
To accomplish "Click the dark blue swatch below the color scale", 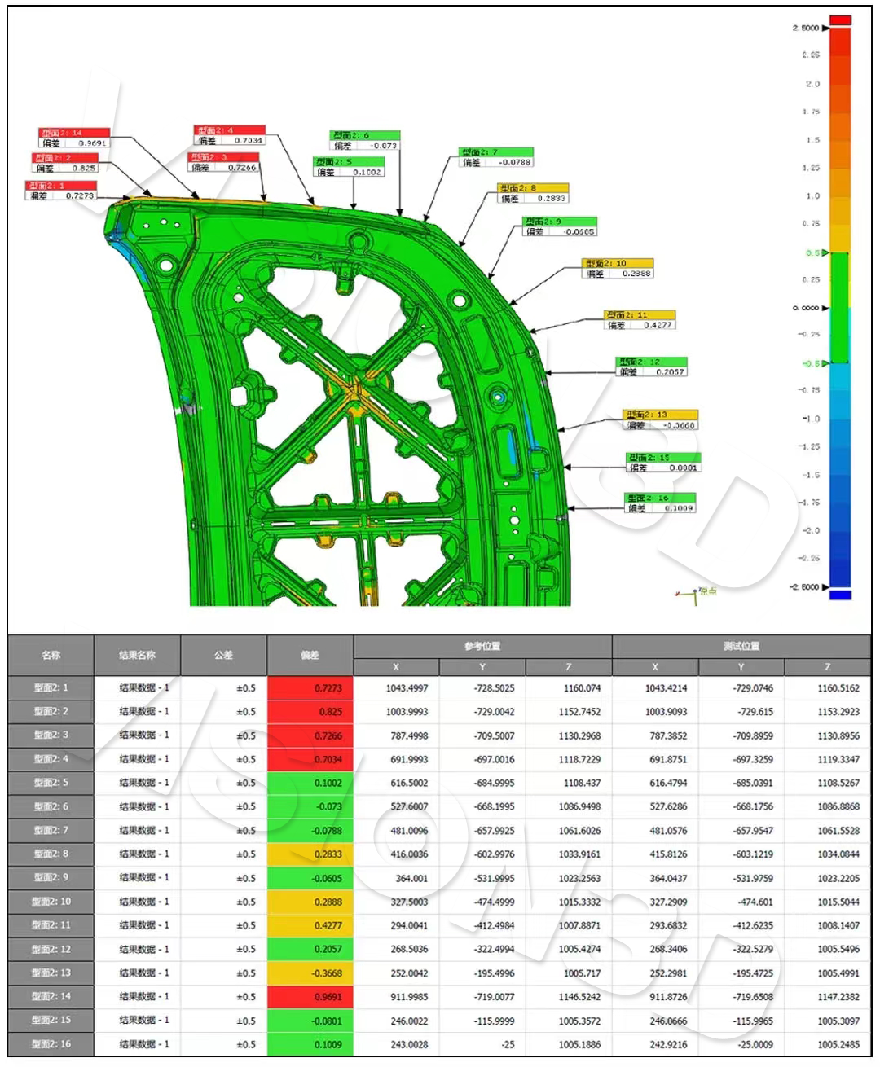I will point(840,595).
